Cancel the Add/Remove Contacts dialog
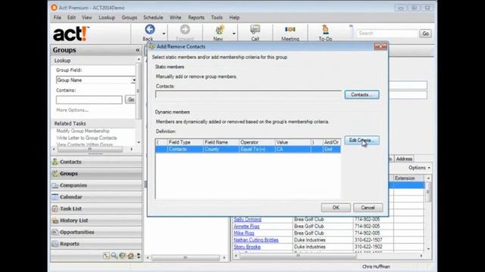 (368, 208)
